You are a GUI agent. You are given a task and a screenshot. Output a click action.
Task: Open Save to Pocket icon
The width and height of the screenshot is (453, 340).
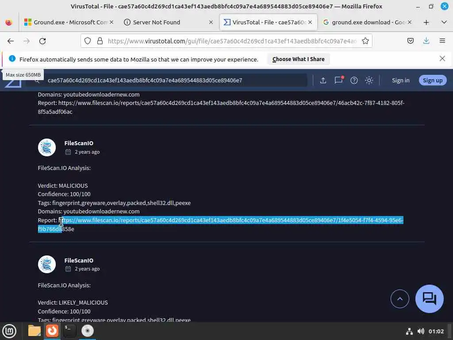(410, 41)
